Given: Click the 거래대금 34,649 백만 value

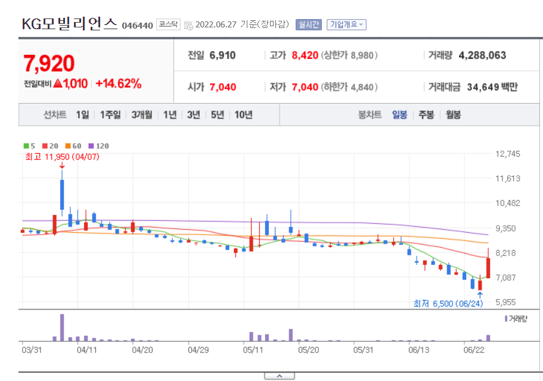Looking at the screenshot, I should 492,87.
